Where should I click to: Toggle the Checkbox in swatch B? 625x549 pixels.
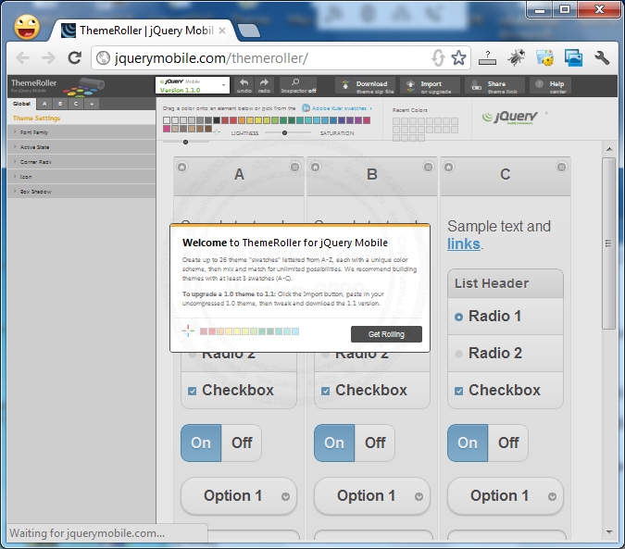[372, 390]
